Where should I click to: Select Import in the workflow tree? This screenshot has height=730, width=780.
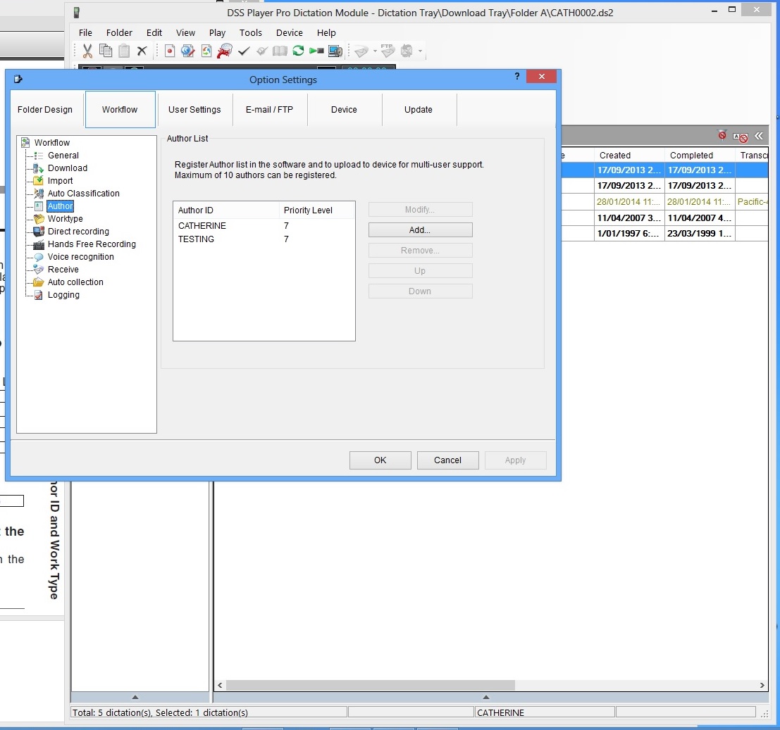click(x=60, y=181)
